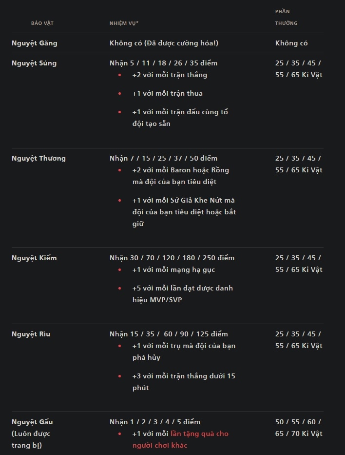Select the Nguyệt Gấu row title
This screenshot has width=345, height=455.
[32, 422]
